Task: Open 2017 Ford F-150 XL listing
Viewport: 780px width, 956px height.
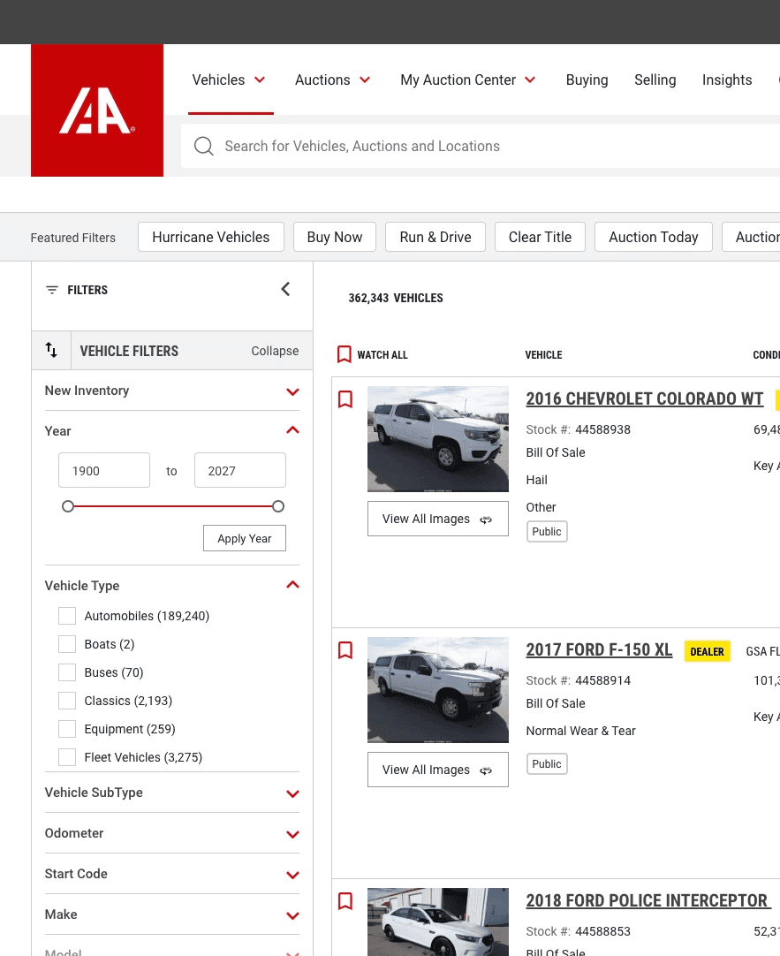Action: 599,650
